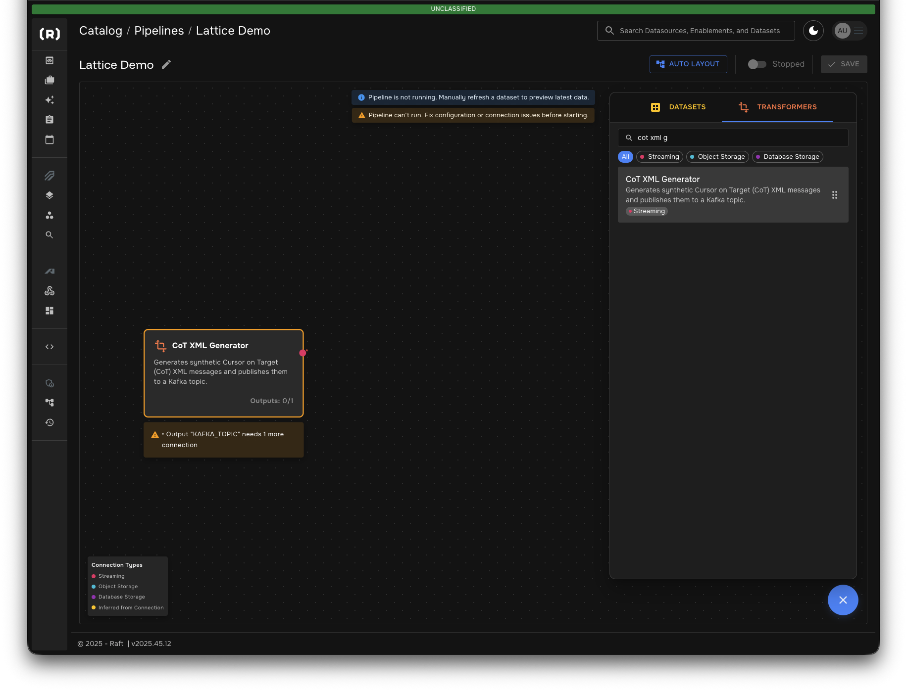Click the "Outputs: 0/1" text on the node
The height and width of the screenshot is (691, 907).
click(x=272, y=401)
